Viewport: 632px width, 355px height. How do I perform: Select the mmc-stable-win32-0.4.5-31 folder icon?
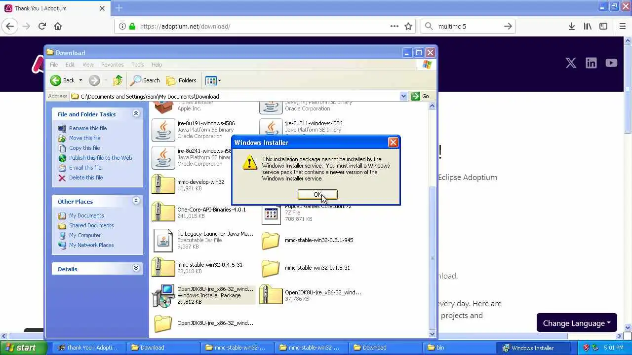click(271, 268)
